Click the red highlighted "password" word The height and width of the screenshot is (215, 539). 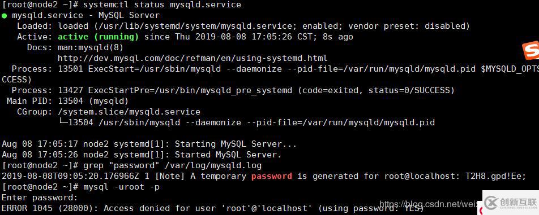pos(272,176)
